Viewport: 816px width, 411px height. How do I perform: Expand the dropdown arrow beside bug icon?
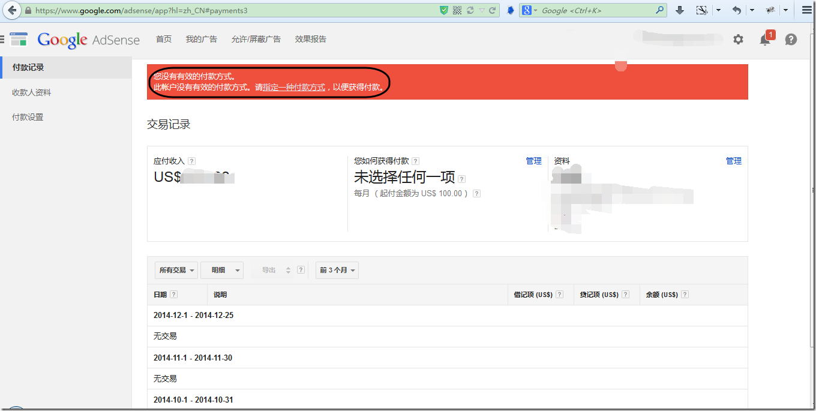(786, 10)
